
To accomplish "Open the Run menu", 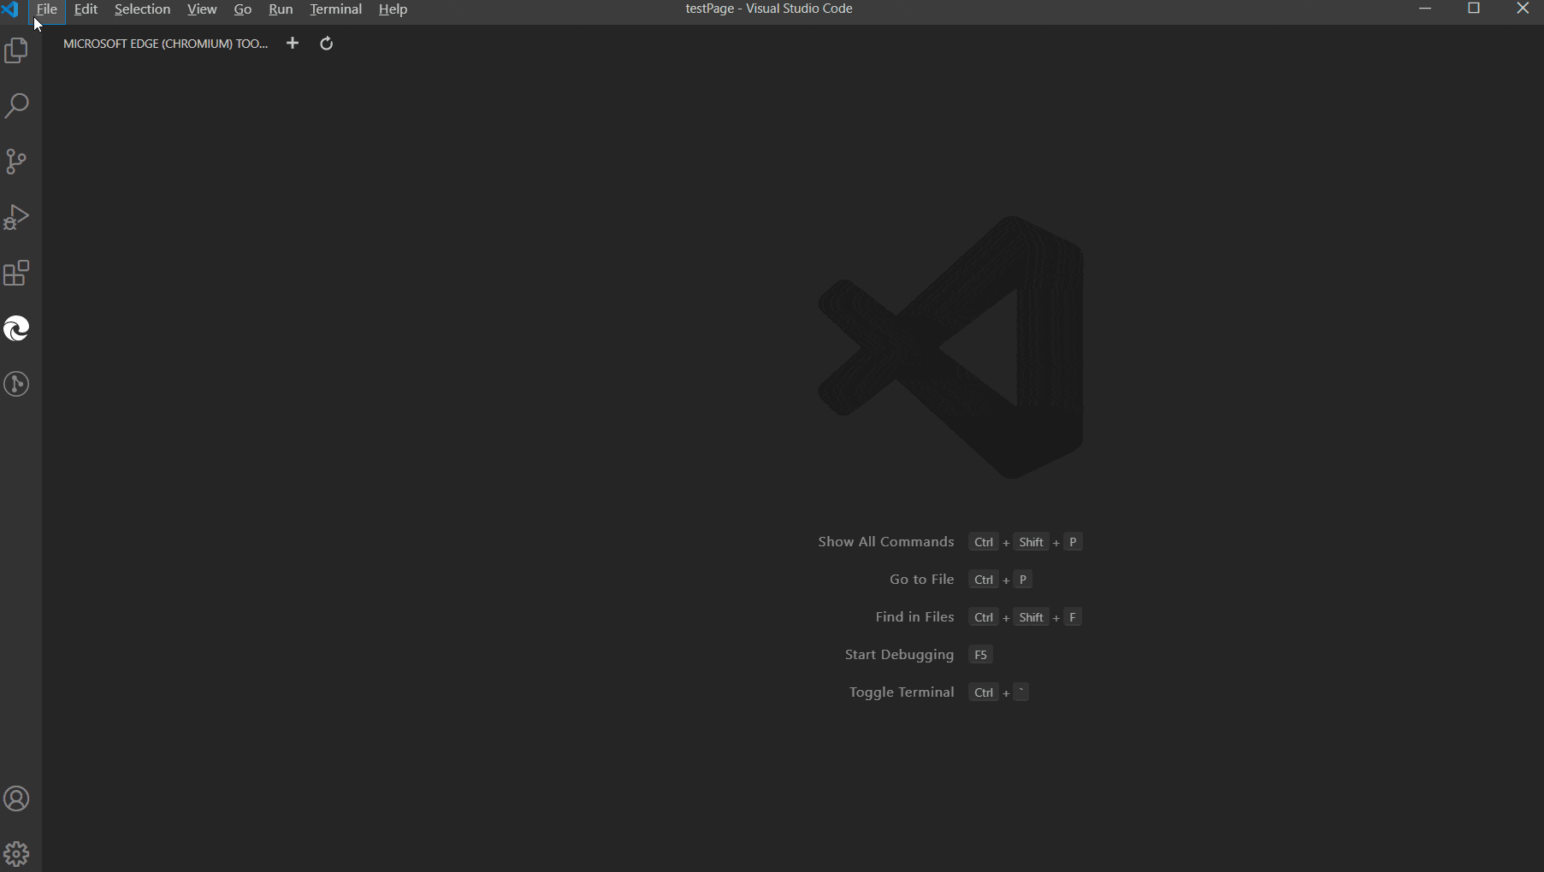I will click(281, 9).
